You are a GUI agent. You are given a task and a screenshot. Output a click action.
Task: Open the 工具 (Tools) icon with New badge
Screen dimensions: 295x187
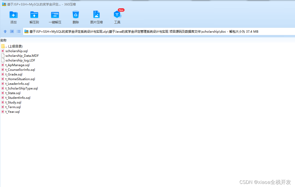[x=117, y=16]
